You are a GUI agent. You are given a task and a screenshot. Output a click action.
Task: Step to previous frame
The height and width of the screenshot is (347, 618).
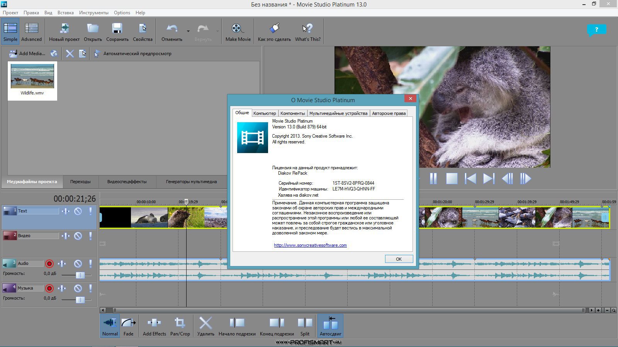tap(507, 179)
